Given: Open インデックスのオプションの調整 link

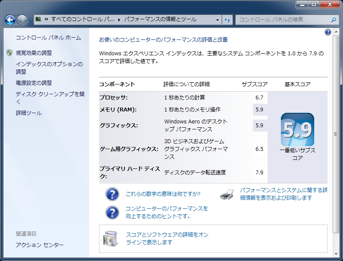Looking at the screenshot, I should (49, 68).
